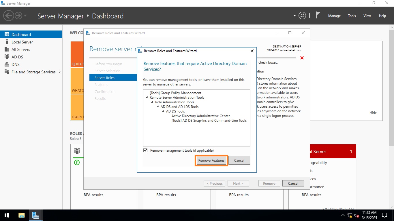Uncheck Remove management tools checkbox
The height and width of the screenshot is (221, 394).
pyautogui.click(x=145, y=150)
